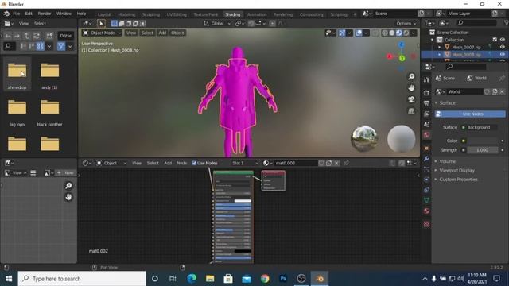Switch perspective/orthographic view gizmo

pos(411,111)
